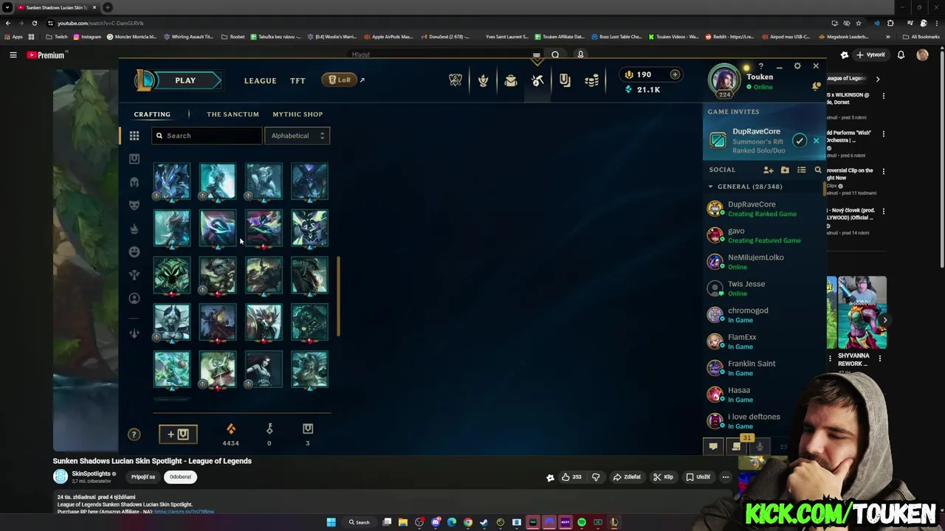
Task: Filter loot by Little Legends flame icon
Action: (x=134, y=229)
